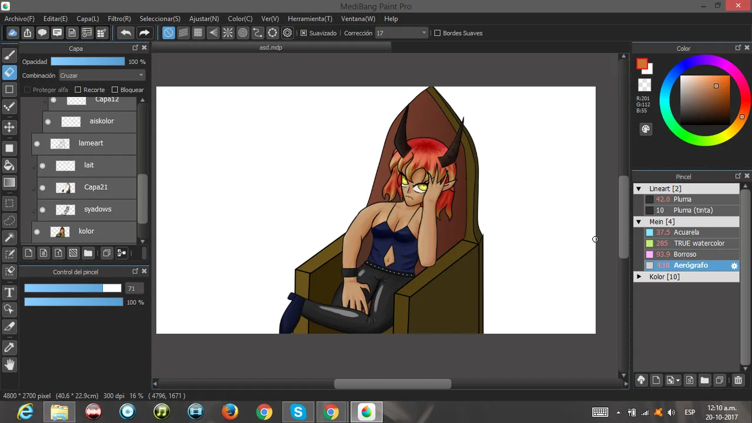This screenshot has height=423, width=752.
Task: Enable concentric circle snap guide
Action: point(243,33)
